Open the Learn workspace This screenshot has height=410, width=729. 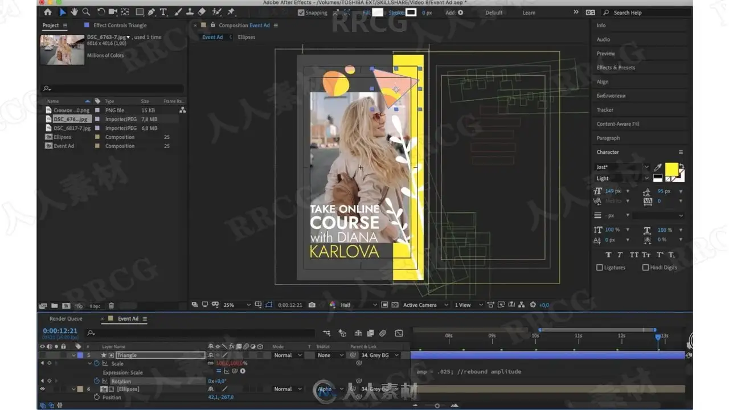pos(529,13)
